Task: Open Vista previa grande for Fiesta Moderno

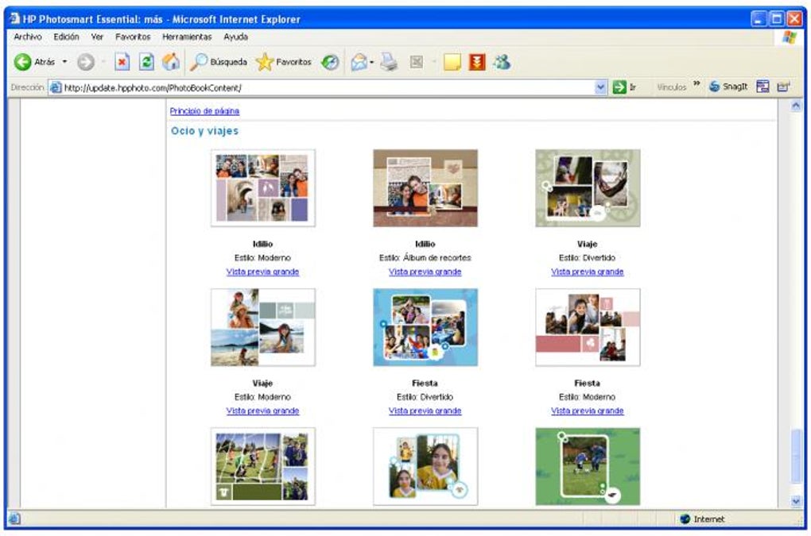Action: pyautogui.click(x=588, y=411)
